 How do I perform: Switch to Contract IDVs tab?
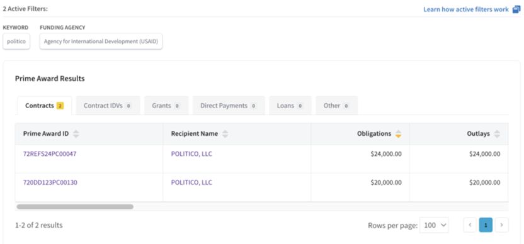[108, 106]
